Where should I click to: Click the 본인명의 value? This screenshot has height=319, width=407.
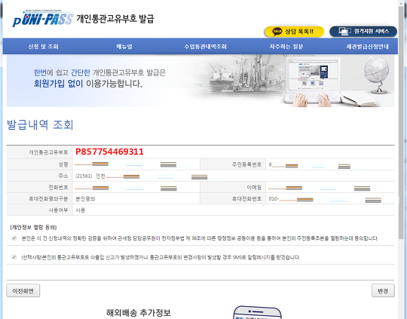(x=85, y=199)
